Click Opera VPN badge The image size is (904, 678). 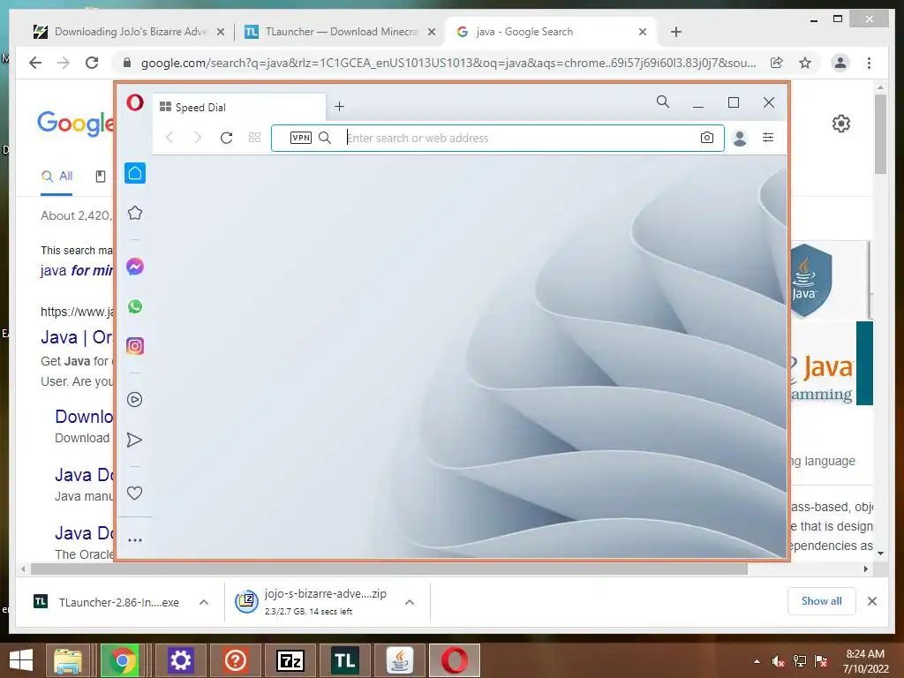tap(301, 138)
